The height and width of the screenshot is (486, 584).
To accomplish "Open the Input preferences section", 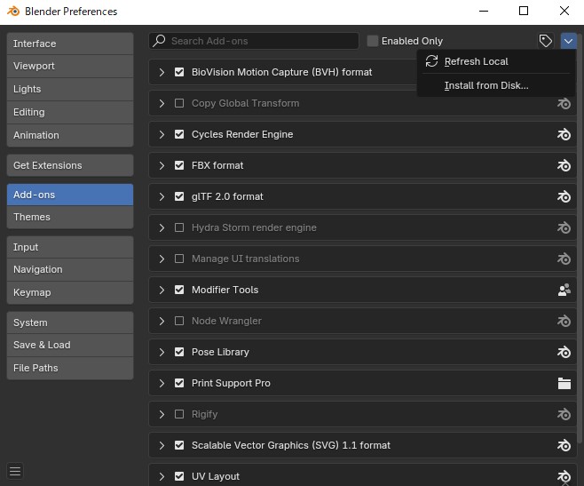I will point(70,247).
